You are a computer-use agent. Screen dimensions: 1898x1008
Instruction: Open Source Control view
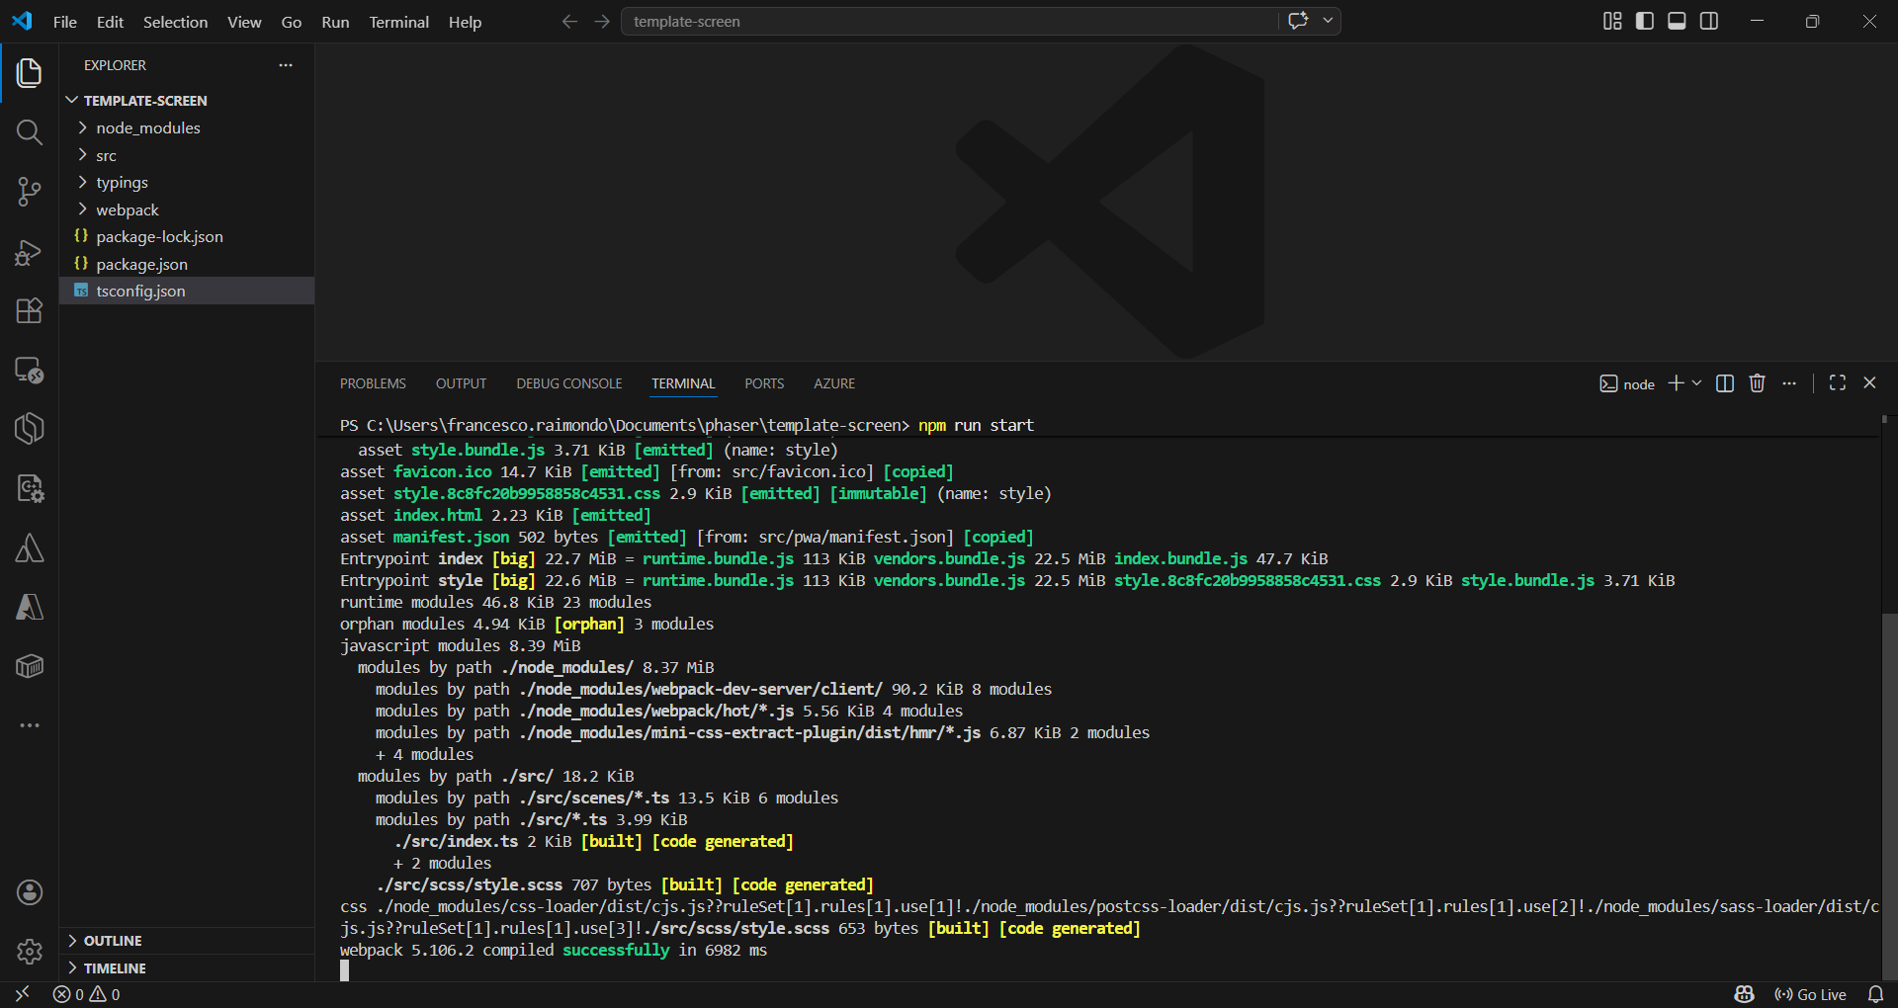coord(30,192)
